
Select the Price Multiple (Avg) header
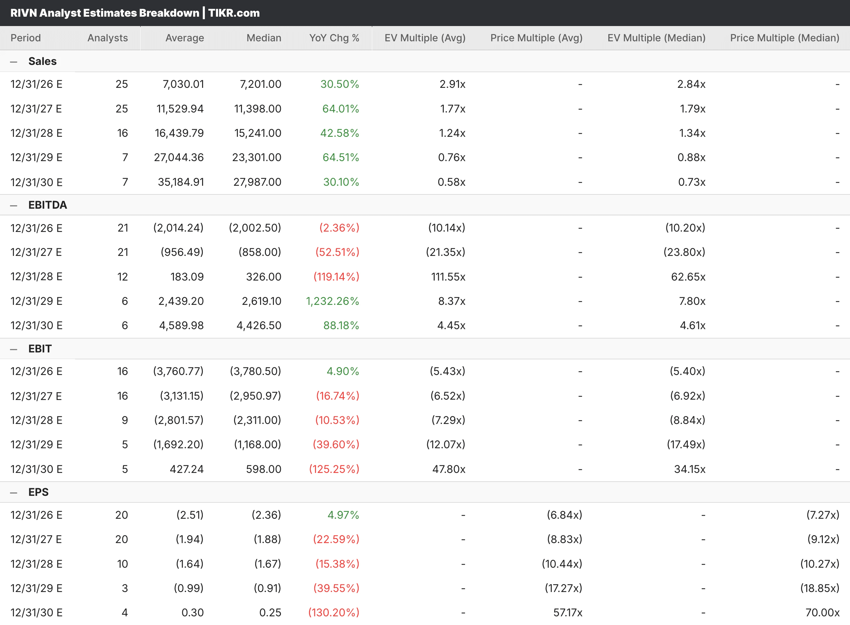[536, 38]
